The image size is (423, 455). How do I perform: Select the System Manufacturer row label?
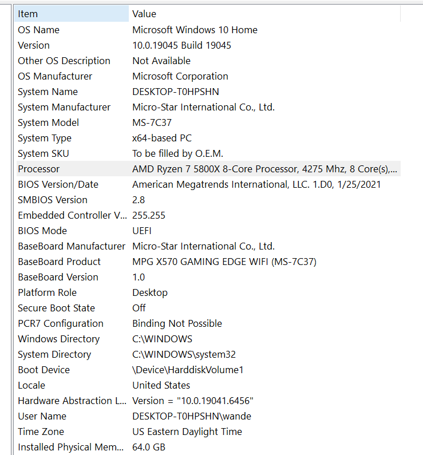[x=64, y=107]
